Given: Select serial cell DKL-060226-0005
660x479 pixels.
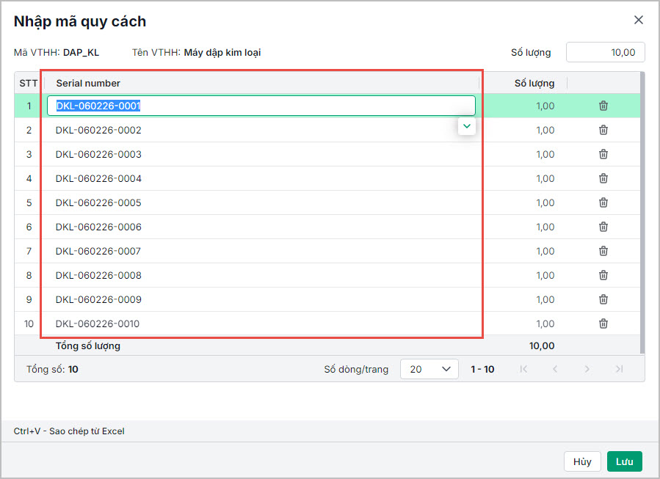Looking at the screenshot, I should coord(261,202).
